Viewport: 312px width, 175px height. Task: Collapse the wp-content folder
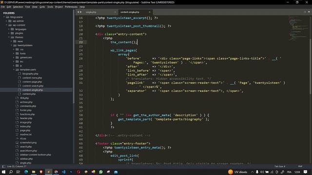coord(6,25)
